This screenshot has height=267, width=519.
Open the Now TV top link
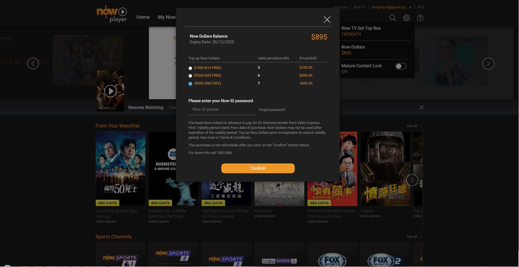pyautogui.click(x=360, y=7)
